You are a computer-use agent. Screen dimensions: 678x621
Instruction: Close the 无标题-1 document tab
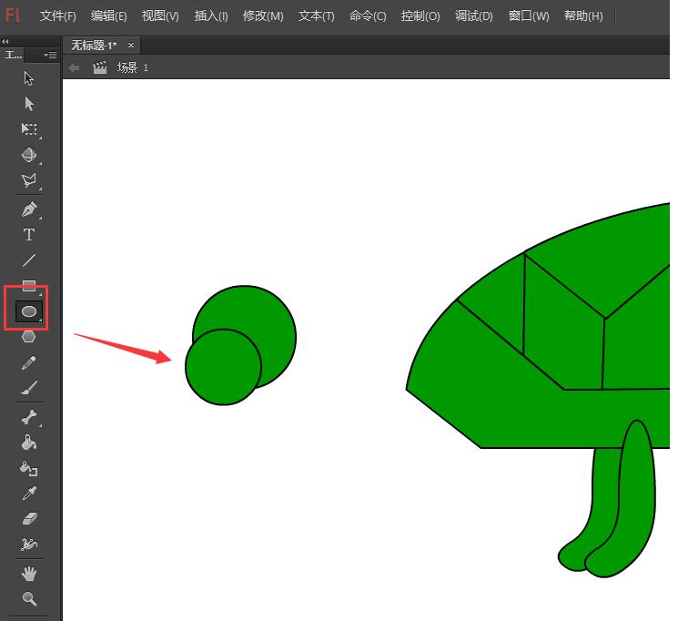pyautogui.click(x=131, y=45)
